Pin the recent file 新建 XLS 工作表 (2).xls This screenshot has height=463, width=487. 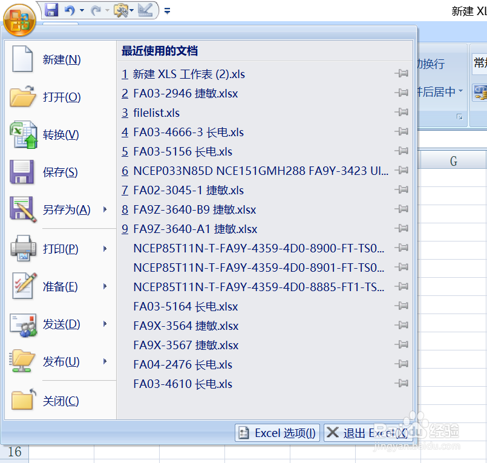coord(402,73)
